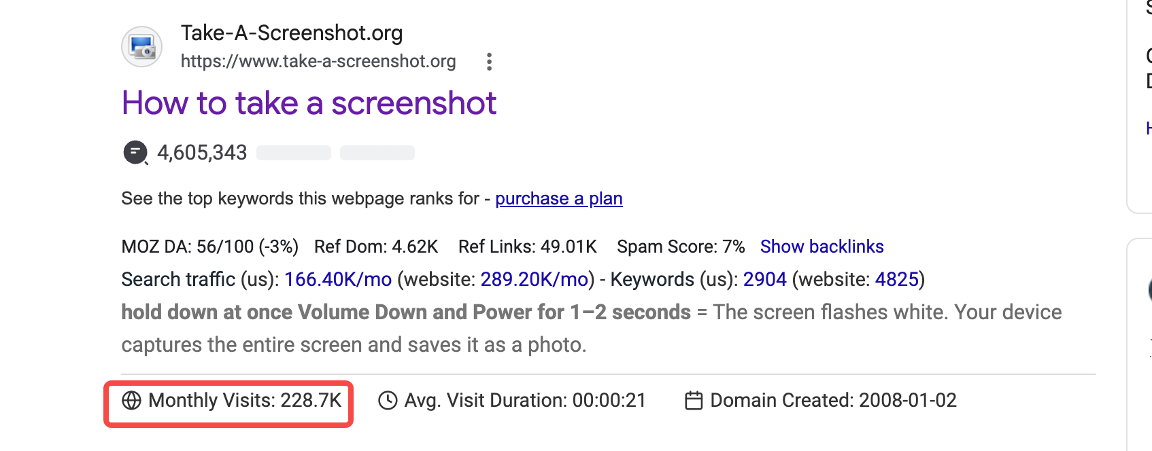The image size is (1152, 451).
Task: Click the MOZ DA: 56/100 metric
Action: [209, 247]
